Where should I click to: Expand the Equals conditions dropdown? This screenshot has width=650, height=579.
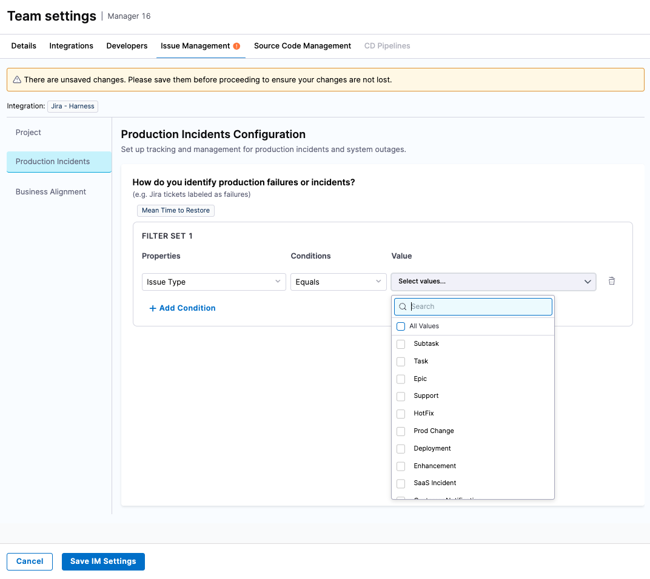coord(338,282)
